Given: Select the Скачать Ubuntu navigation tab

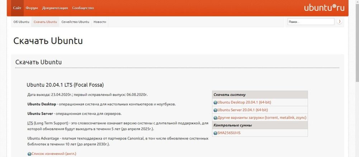Looking at the screenshot, I should pos(45,22).
